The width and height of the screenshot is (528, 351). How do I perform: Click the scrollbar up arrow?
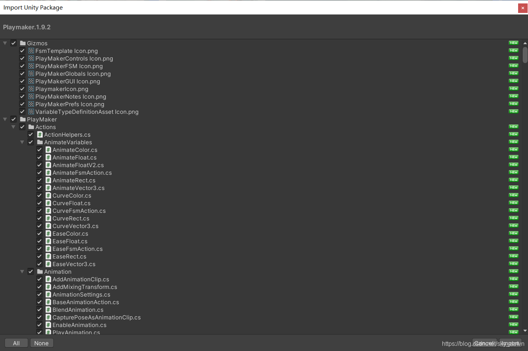pos(525,43)
